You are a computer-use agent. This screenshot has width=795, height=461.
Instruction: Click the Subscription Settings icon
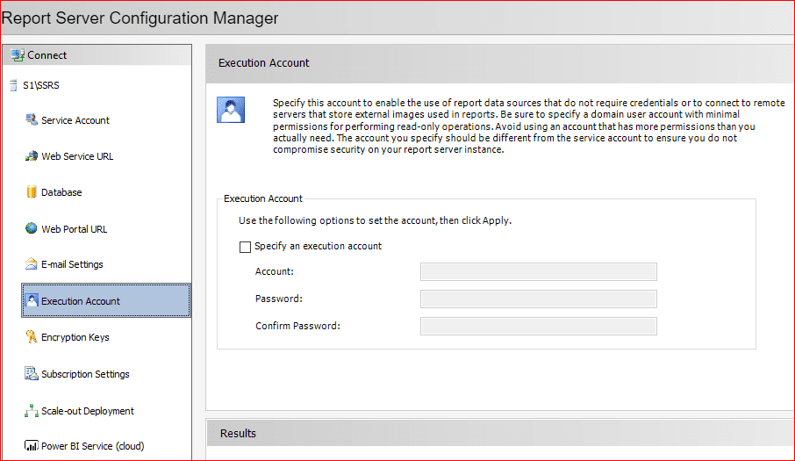click(x=32, y=374)
